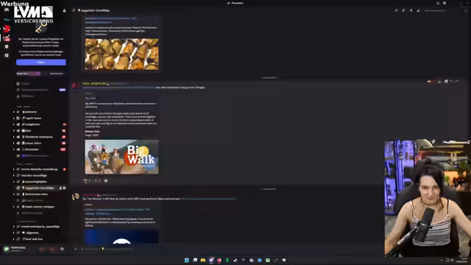Open more options in message hover toolbar

click(457, 81)
